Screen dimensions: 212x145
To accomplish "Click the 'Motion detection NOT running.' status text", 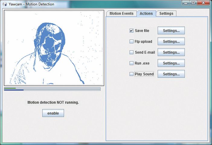I will coord(53,102).
